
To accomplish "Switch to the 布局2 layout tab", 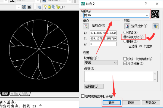I will pos(25,94).
